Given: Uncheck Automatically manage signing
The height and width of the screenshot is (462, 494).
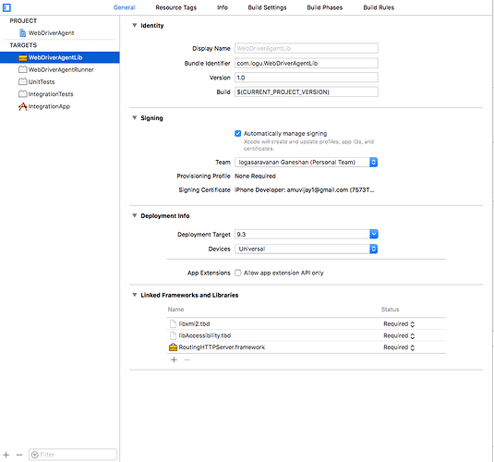Looking at the screenshot, I should pyautogui.click(x=238, y=133).
